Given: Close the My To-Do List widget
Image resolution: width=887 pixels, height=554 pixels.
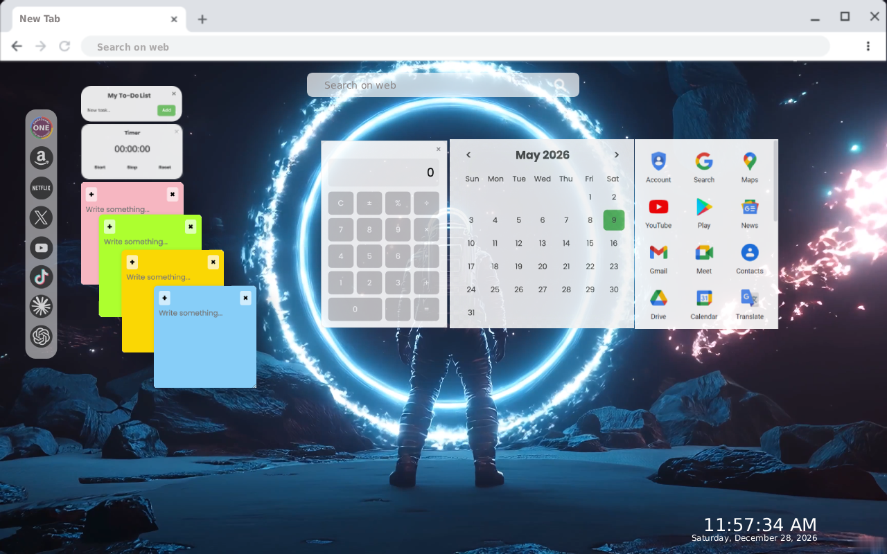Looking at the screenshot, I should coord(174,93).
